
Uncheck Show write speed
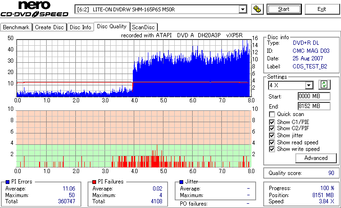272,149
